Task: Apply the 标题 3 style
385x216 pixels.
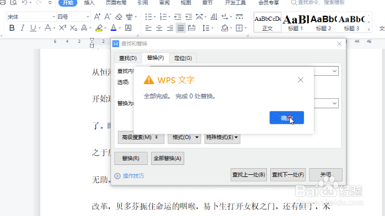Action: pos(351,23)
